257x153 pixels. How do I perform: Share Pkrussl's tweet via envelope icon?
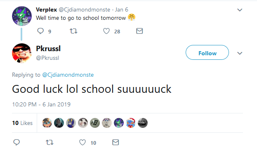(116, 142)
